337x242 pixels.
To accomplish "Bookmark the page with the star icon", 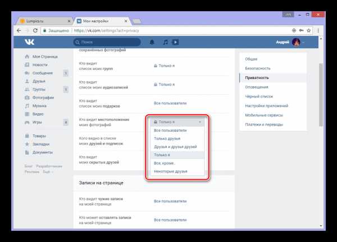I will (x=308, y=31).
